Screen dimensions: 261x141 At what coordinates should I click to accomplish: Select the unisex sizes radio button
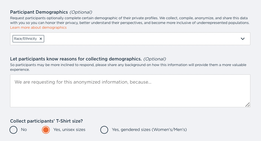pos(46,130)
